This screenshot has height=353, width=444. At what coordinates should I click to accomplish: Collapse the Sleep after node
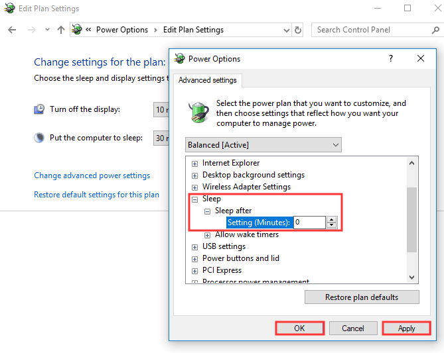(207, 211)
